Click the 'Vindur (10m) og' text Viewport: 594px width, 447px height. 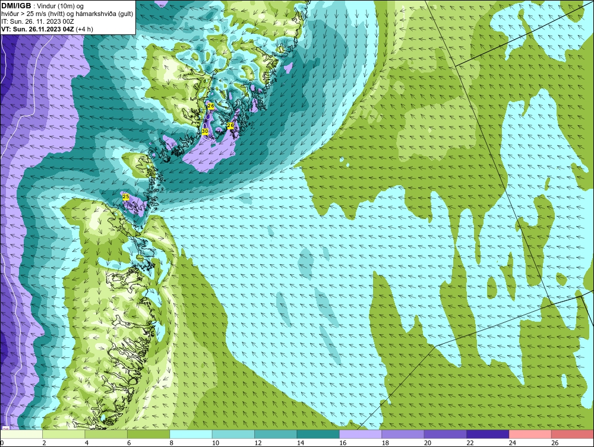pos(60,7)
